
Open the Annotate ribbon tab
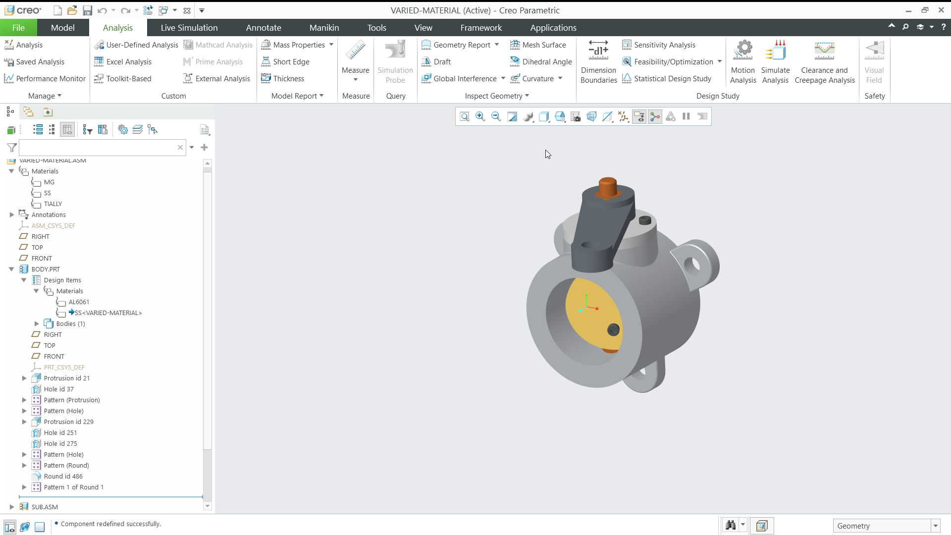(x=264, y=28)
